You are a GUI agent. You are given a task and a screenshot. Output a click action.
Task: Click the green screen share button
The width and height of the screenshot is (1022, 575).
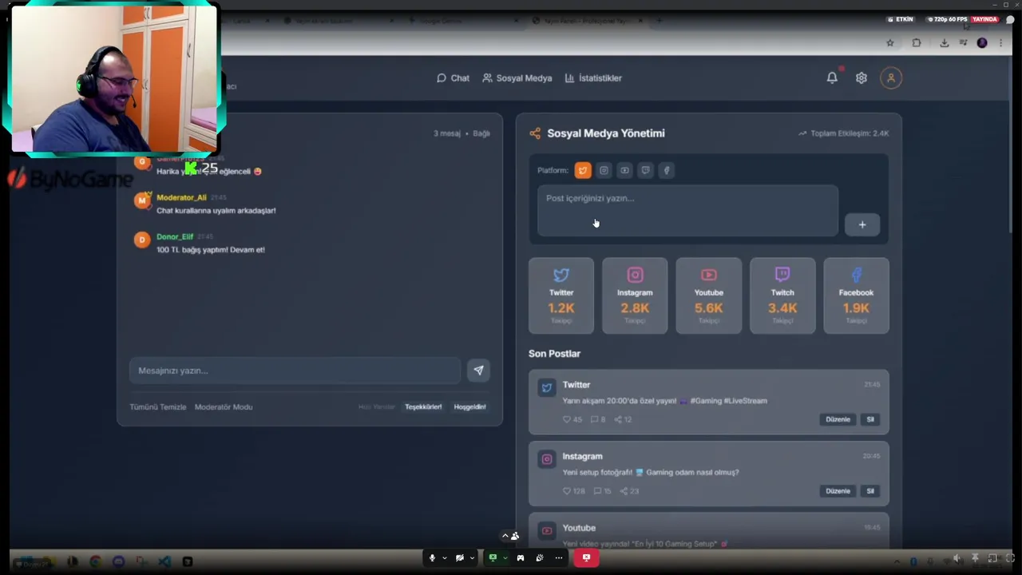[493, 557]
